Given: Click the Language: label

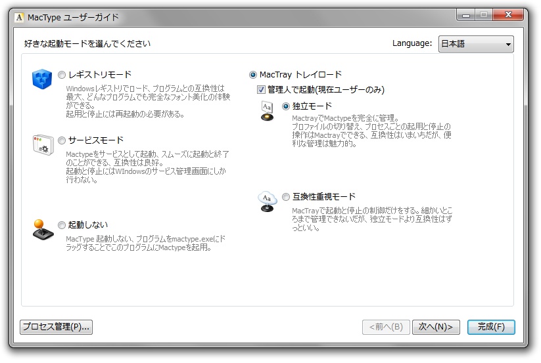Looking at the screenshot, I should [412, 43].
